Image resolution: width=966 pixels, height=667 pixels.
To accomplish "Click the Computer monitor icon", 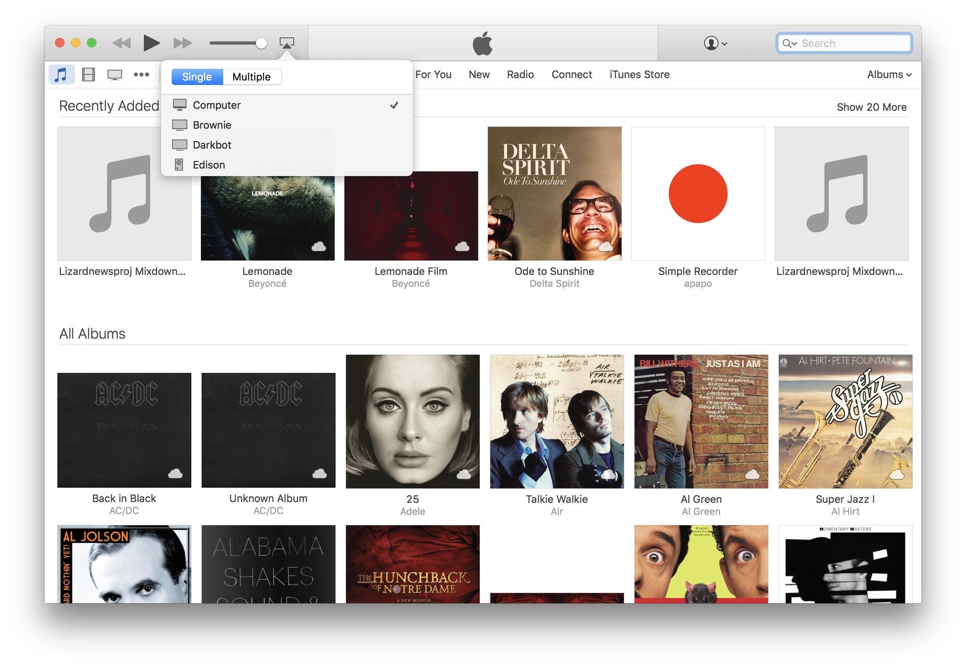I will tap(180, 105).
